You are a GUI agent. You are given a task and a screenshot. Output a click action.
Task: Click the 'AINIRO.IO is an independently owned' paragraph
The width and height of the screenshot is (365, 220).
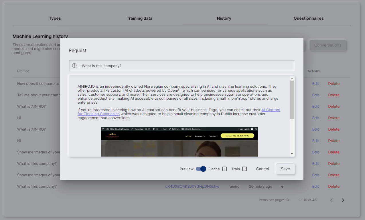click(178, 95)
